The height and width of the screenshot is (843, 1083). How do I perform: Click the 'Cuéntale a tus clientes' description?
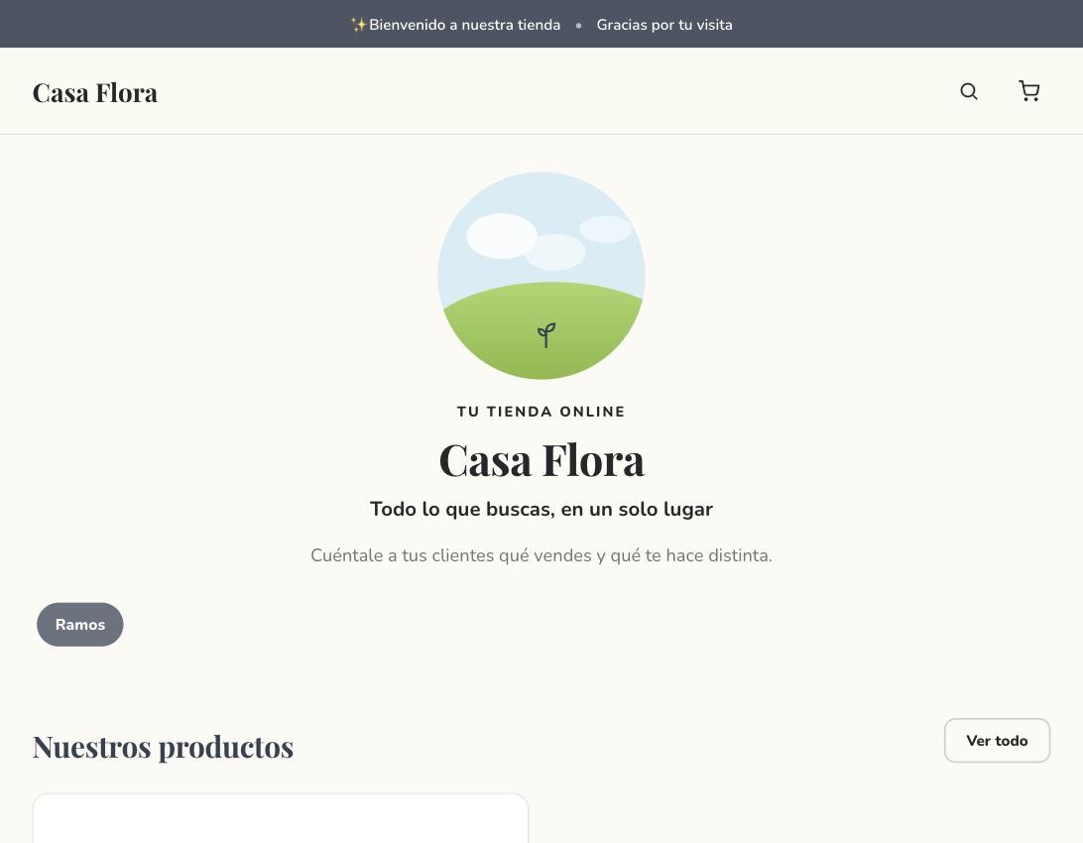tap(541, 555)
